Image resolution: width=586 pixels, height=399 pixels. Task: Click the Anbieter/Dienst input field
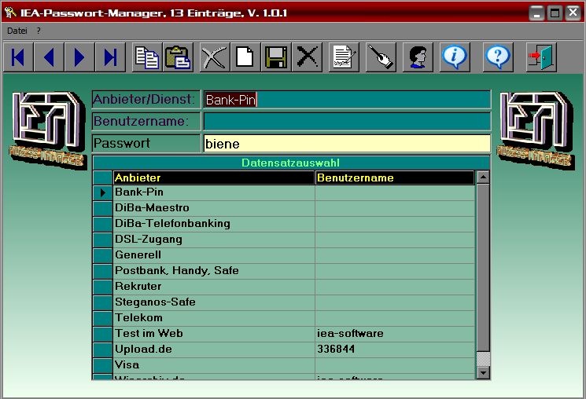(x=346, y=100)
